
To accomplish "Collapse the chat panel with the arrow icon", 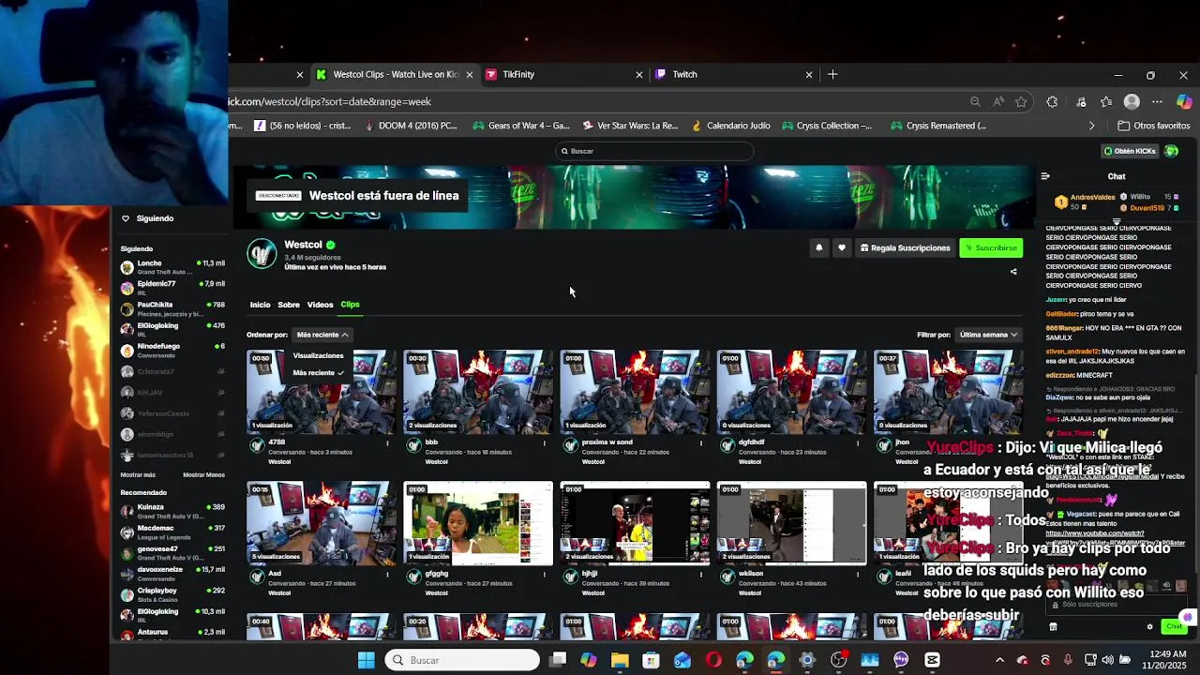I will click(1045, 176).
